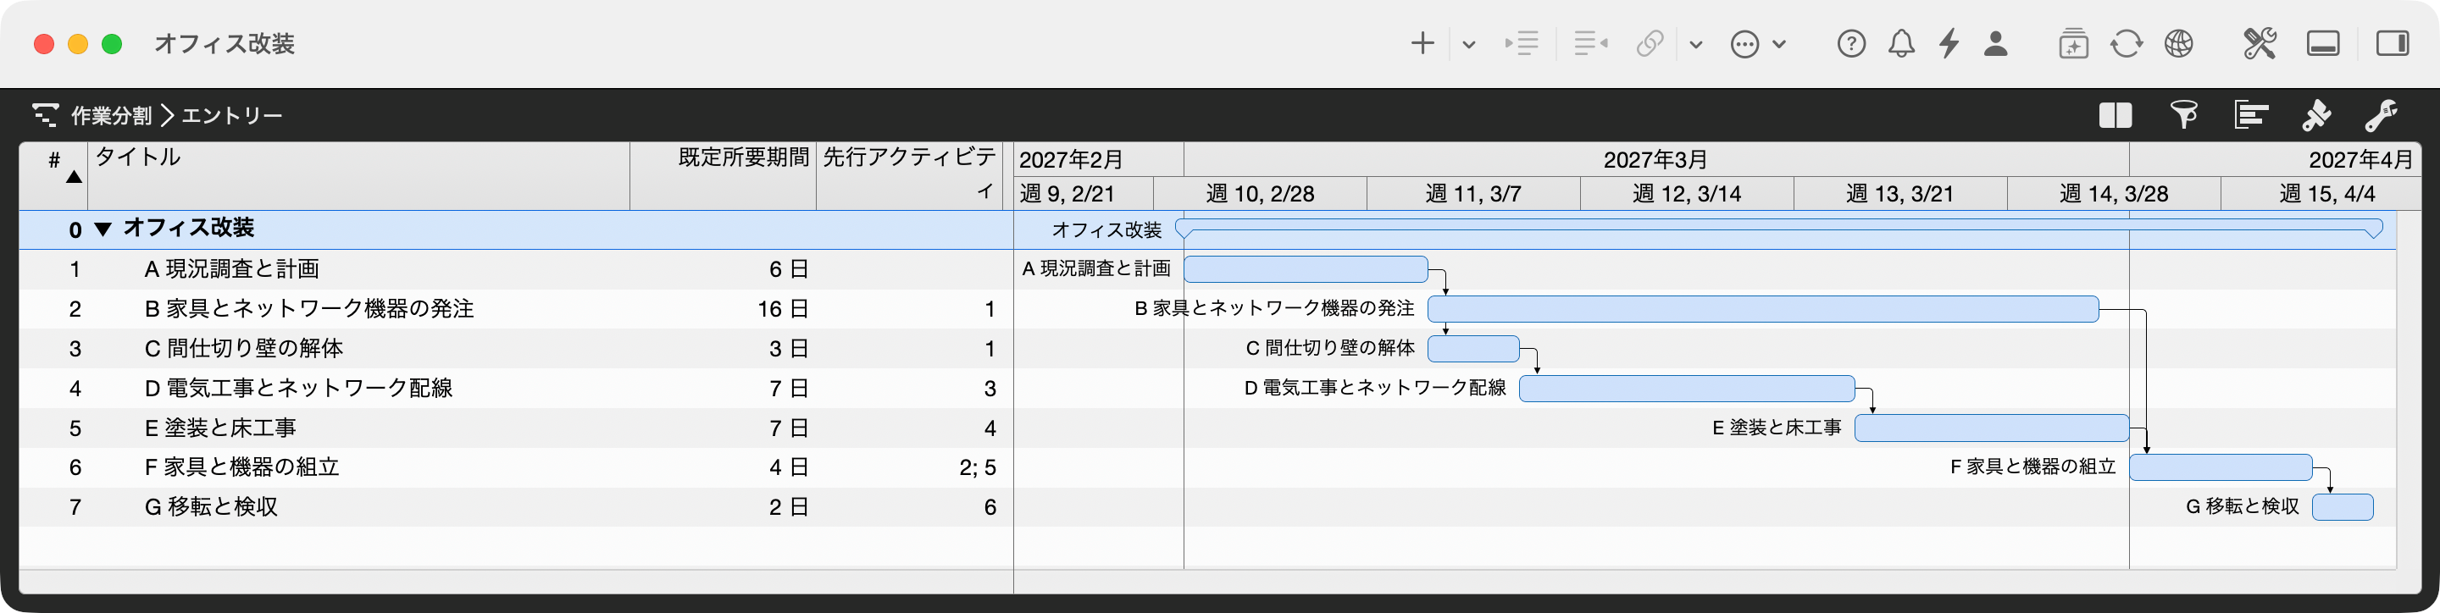Click the 2027年3月 month header
The image size is (2440, 613).
pyautogui.click(x=1655, y=160)
